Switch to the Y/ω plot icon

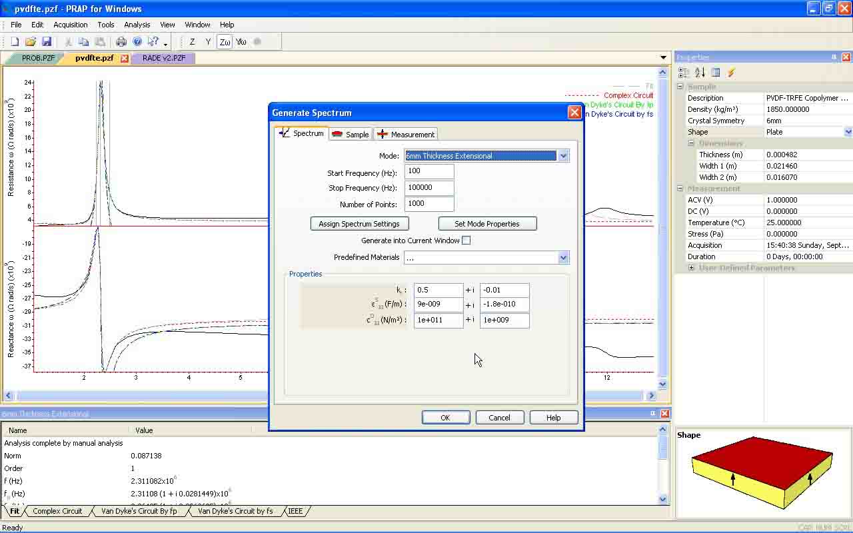[241, 42]
